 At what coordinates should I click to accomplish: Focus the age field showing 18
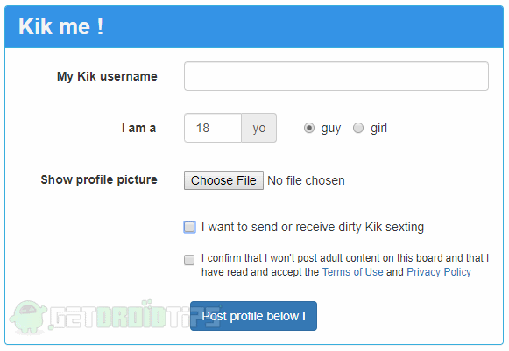(213, 128)
